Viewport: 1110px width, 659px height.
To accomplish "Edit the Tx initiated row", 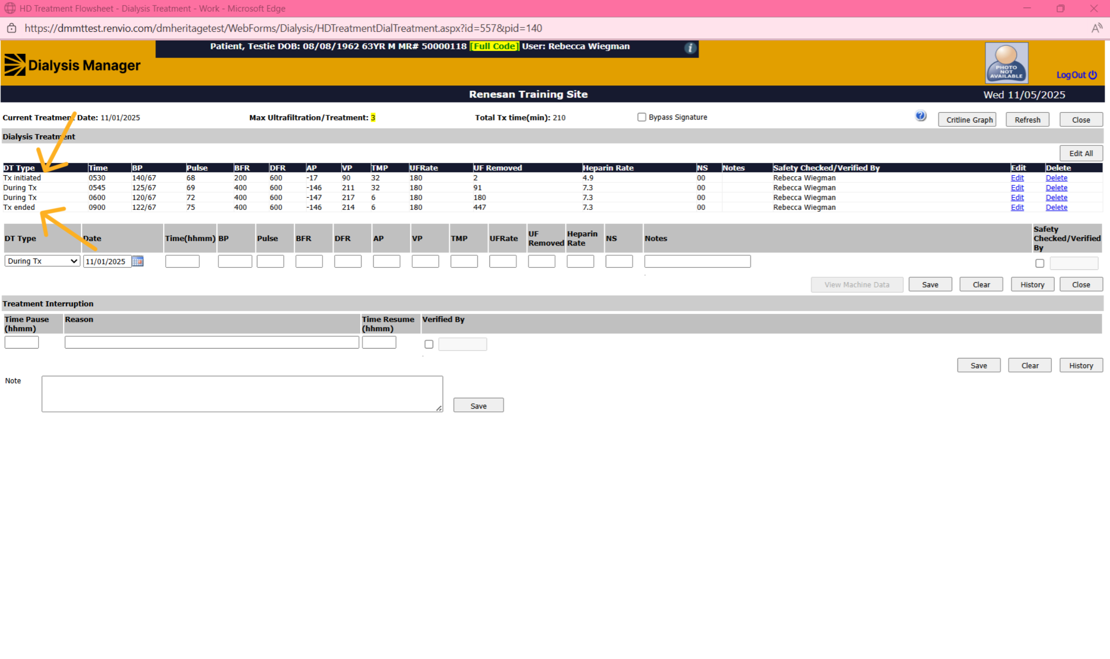I will (1017, 178).
